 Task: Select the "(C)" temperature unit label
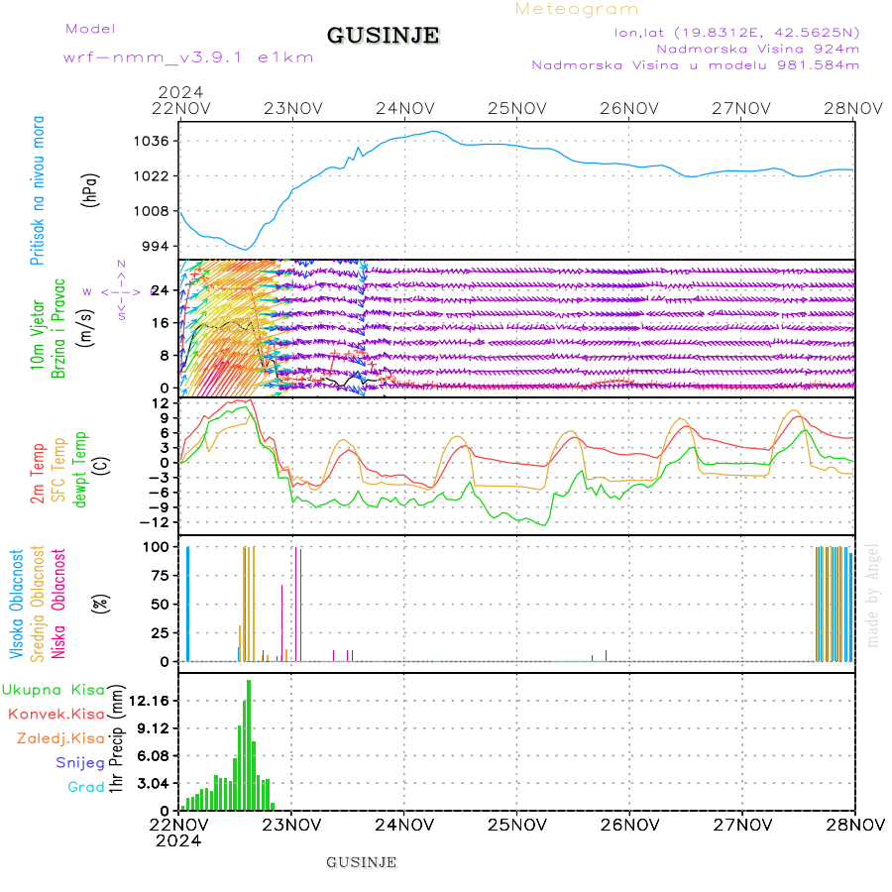point(102,467)
